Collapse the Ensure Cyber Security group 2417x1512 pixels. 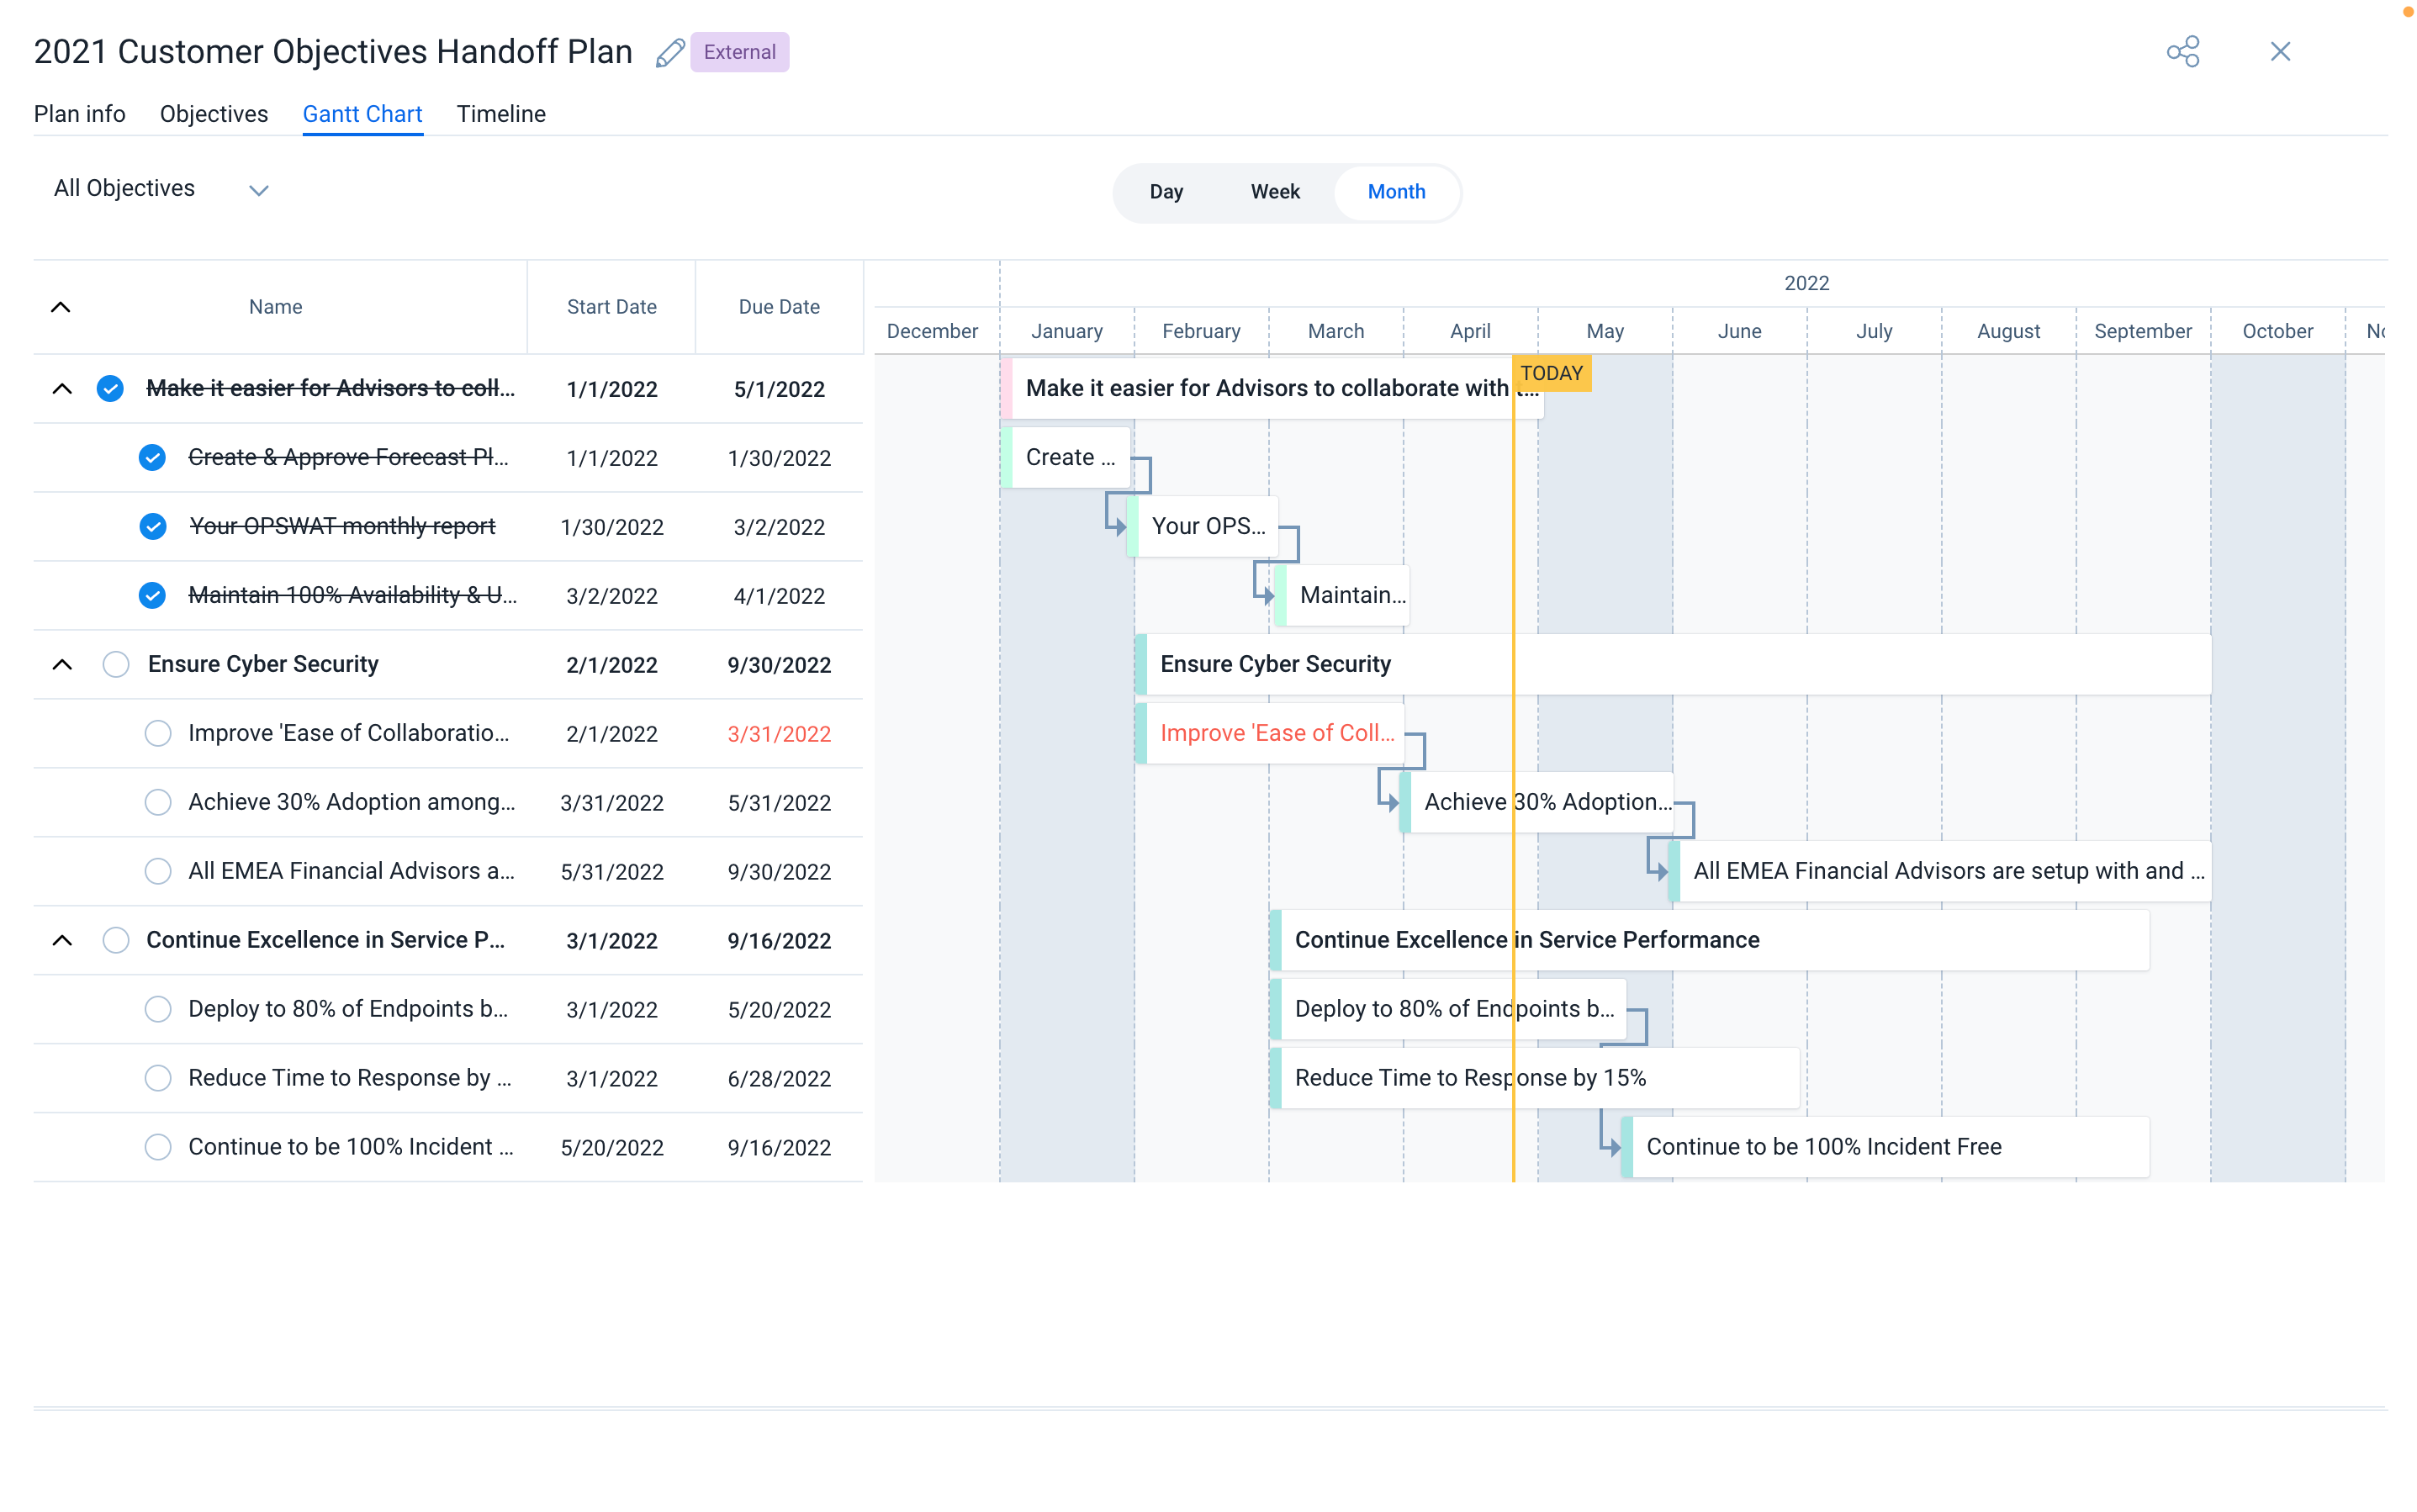[62, 664]
